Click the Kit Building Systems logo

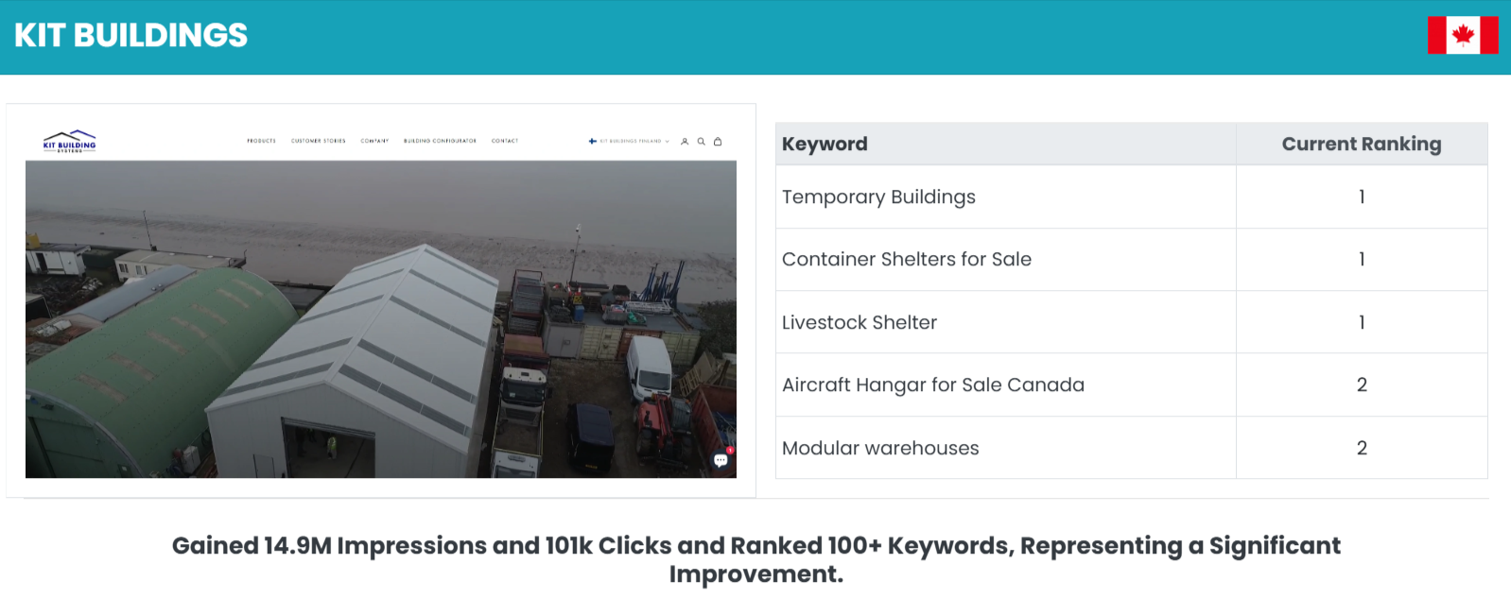point(70,142)
